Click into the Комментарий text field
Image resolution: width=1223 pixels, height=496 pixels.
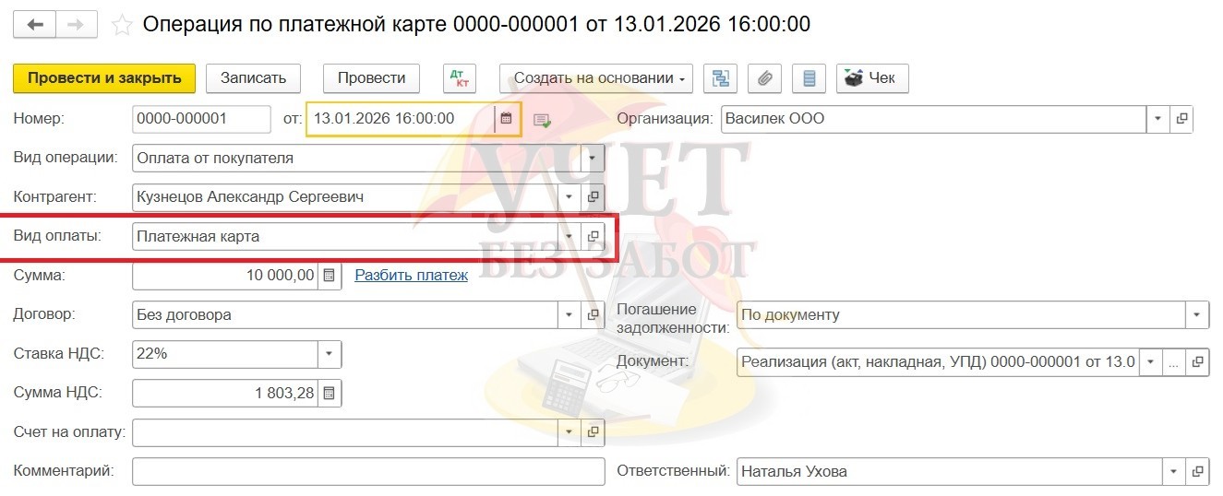[x=367, y=471]
